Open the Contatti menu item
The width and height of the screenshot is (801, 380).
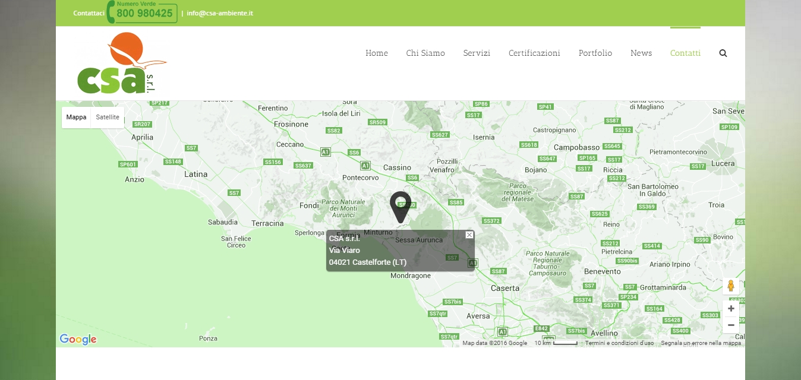click(685, 53)
